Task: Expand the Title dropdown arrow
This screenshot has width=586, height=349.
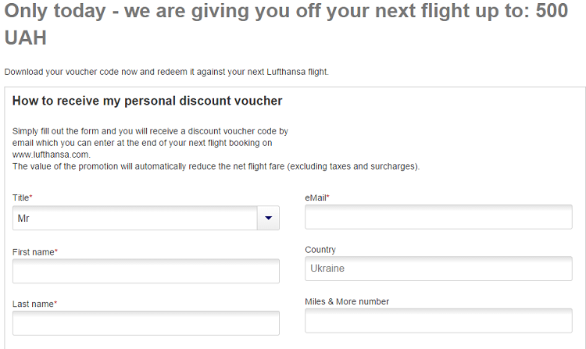Action: pyautogui.click(x=268, y=218)
